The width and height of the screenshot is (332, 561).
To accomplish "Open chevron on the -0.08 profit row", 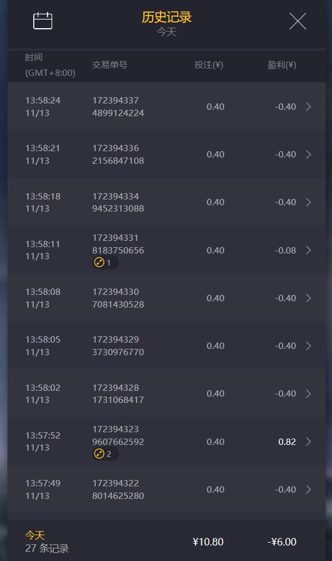I will pos(308,250).
